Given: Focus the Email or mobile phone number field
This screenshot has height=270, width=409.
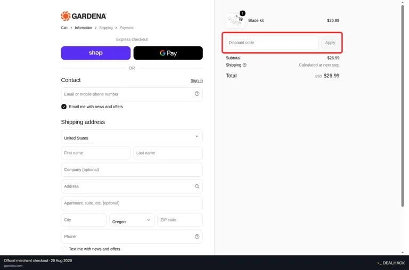Looking at the screenshot, I should (132, 94).
